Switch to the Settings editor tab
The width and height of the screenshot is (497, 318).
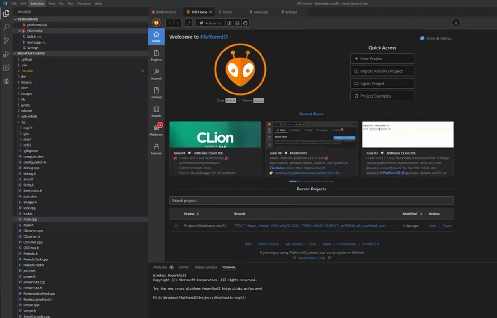click(x=288, y=12)
